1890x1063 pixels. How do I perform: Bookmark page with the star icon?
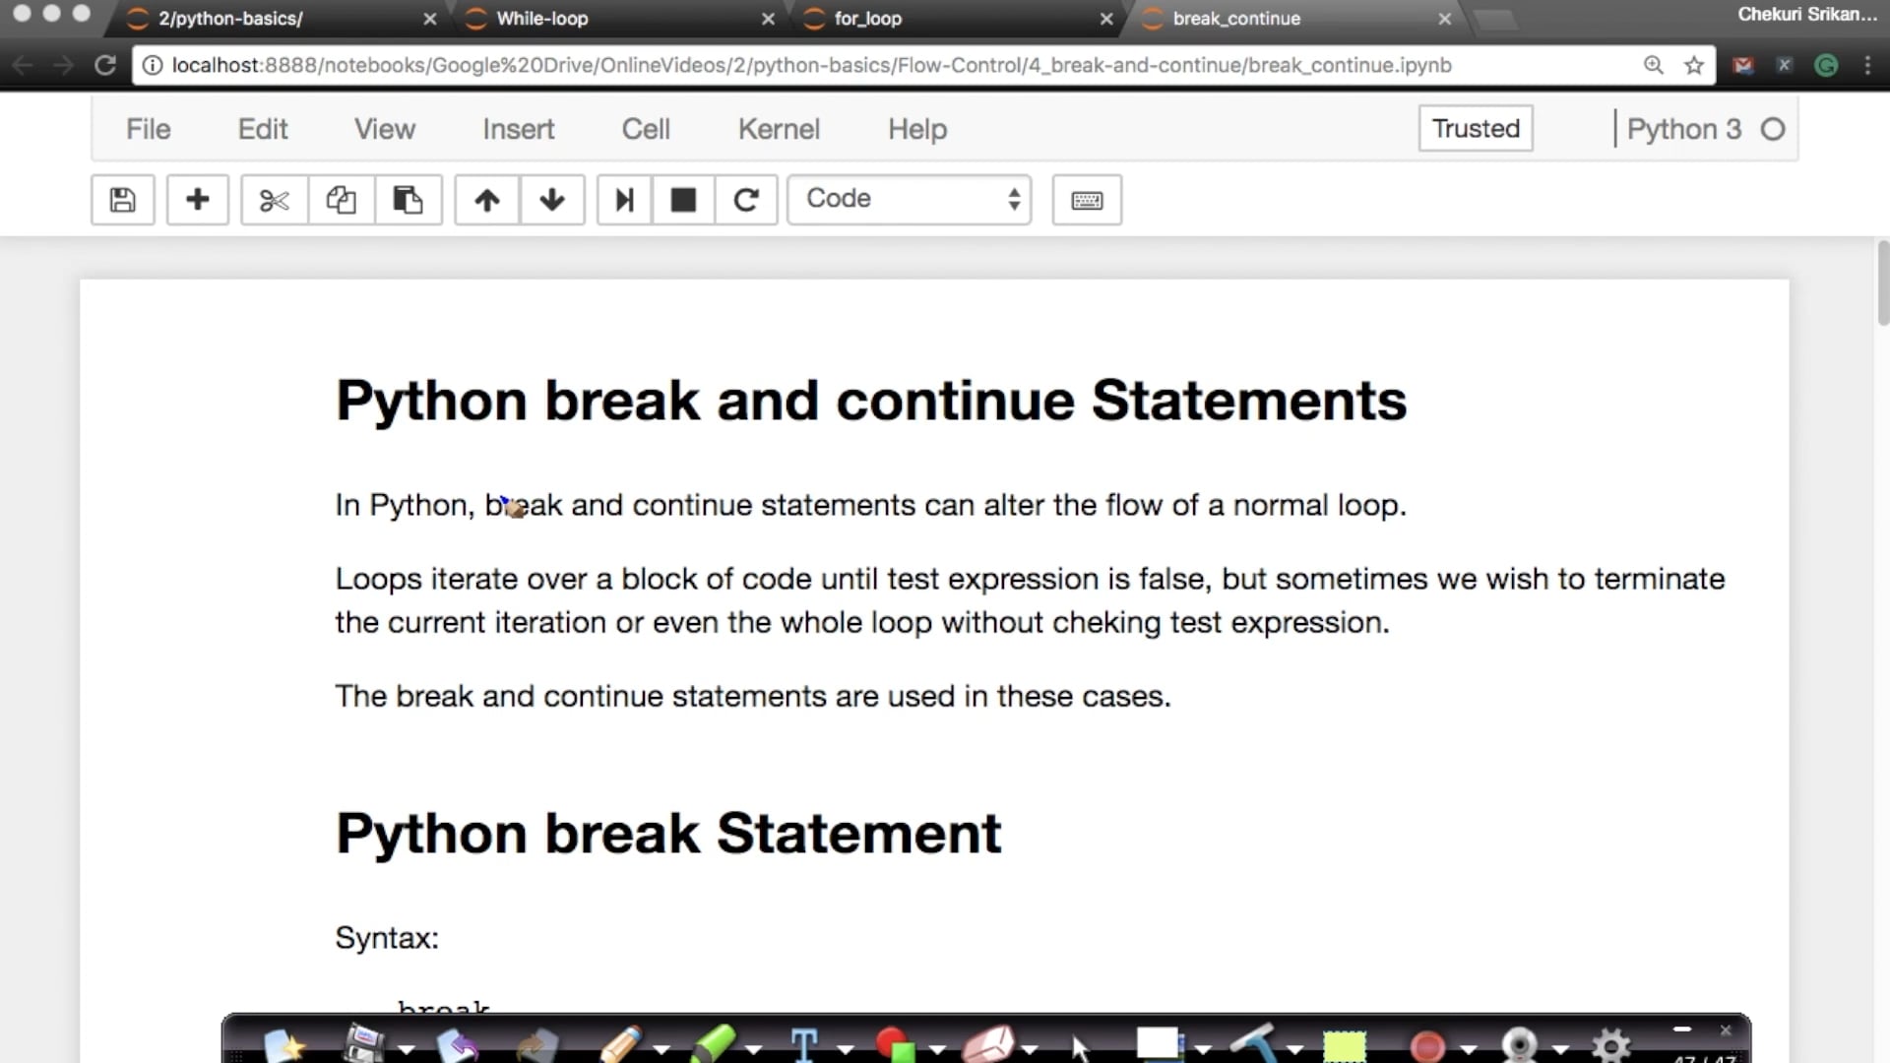point(1693,65)
